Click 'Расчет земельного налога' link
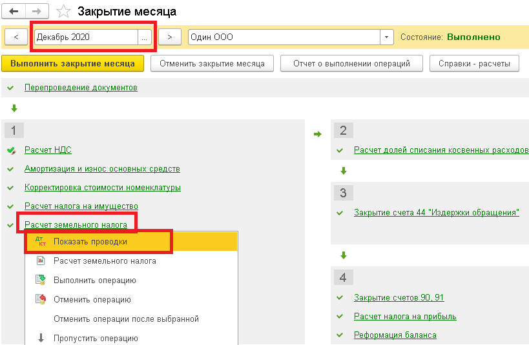 point(76,224)
